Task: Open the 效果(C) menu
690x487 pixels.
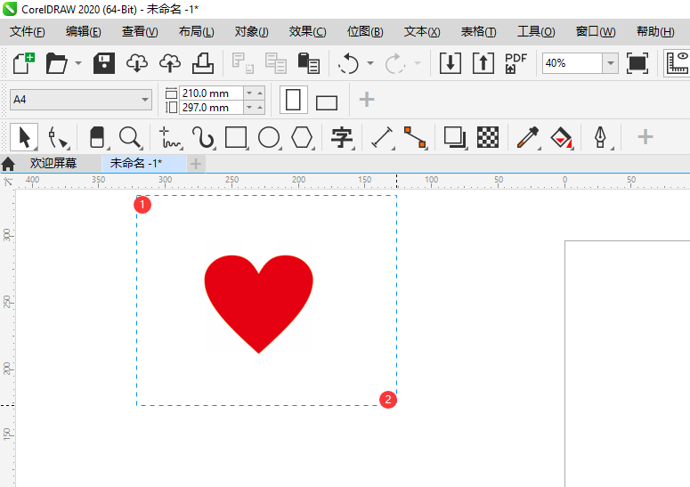Action: 307,31
